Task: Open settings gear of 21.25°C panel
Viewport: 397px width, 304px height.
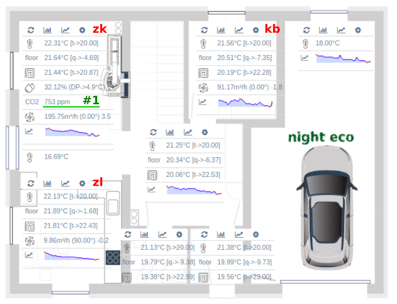Action: click(205, 132)
